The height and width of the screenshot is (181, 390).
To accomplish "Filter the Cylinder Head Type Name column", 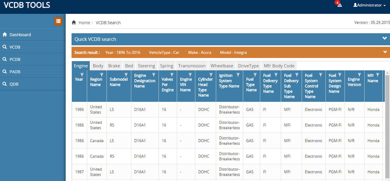I will click(211, 75).
